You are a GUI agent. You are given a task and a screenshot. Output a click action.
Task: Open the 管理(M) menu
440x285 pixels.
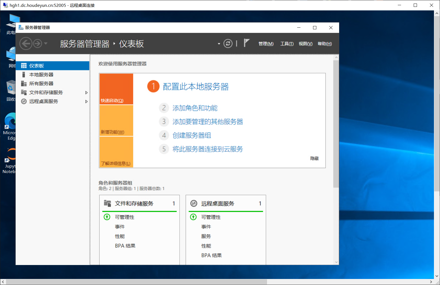click(x=266, y=44)
